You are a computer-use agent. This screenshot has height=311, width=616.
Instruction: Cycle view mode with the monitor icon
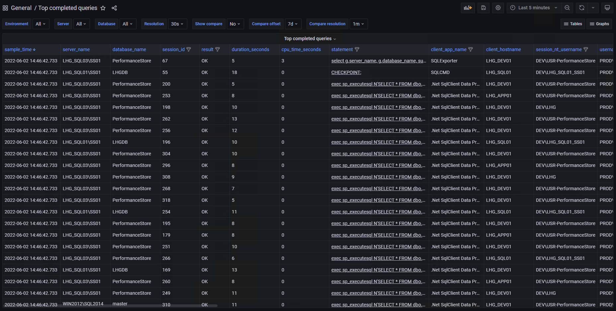(x=607, y=8)
